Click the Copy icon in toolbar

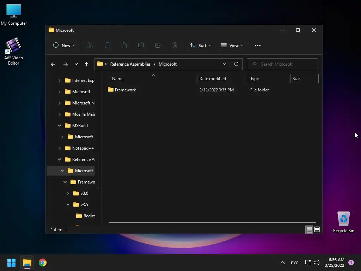click(107, 46)
